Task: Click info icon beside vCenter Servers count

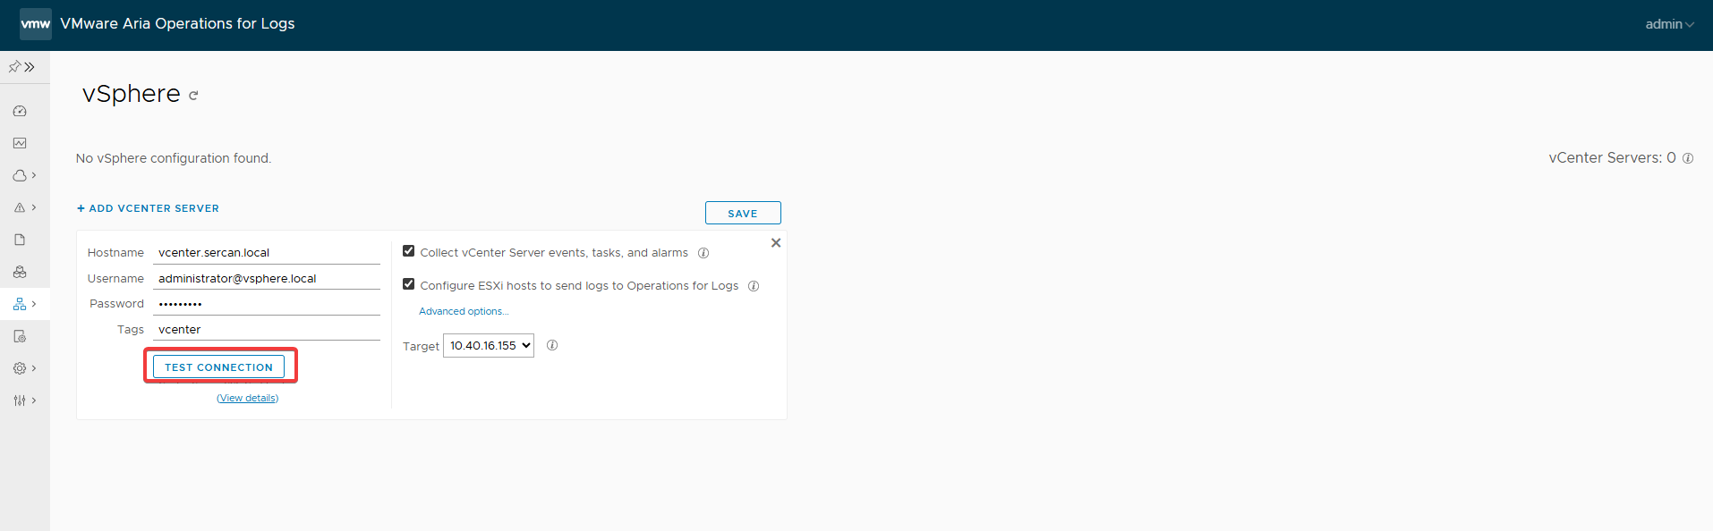Action: [x=1688, y=158]
